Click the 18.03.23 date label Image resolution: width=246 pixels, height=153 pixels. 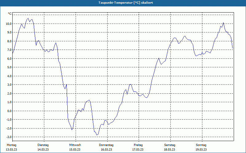[x=169, y=150]
